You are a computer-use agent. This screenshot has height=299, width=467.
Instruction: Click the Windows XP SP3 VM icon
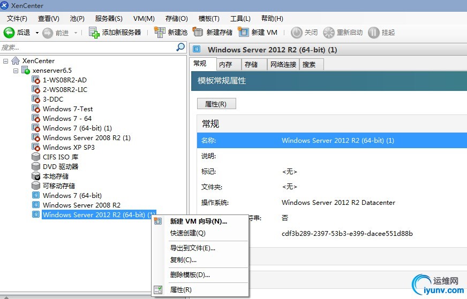(x=36, y=147)
